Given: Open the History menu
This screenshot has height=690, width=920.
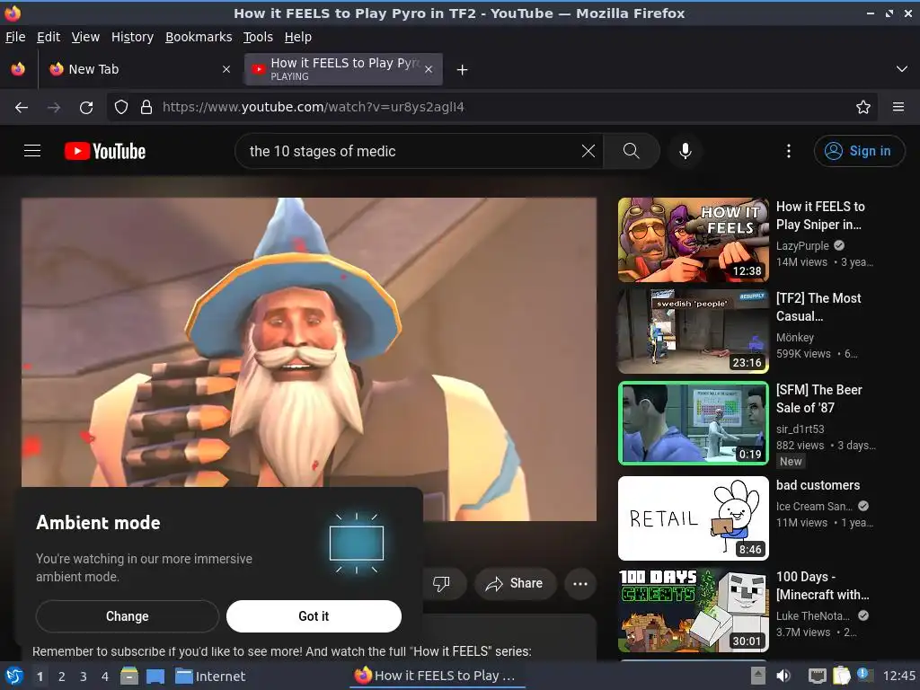Looking at the screenshot, I should tap(133, 37).
